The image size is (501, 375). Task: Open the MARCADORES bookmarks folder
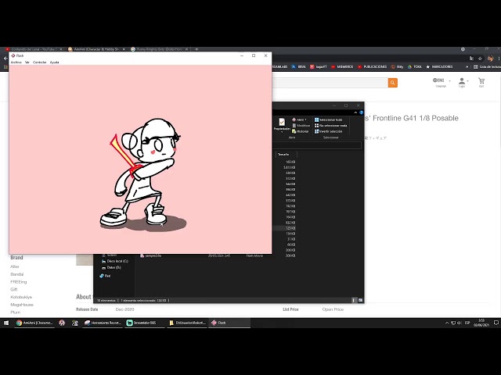(x=439, y=66)
